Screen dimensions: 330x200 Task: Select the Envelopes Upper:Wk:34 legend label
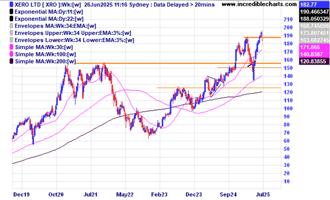coord(73,33)
